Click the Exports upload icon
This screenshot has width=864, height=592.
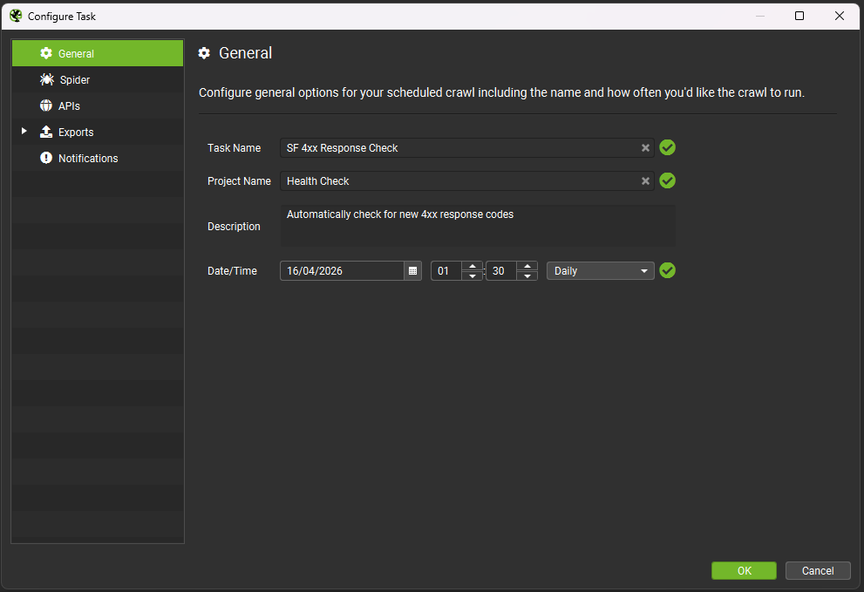[46, 132]
